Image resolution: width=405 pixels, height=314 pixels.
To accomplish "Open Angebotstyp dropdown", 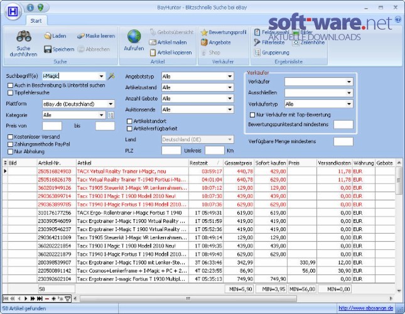I will (230, 77).
